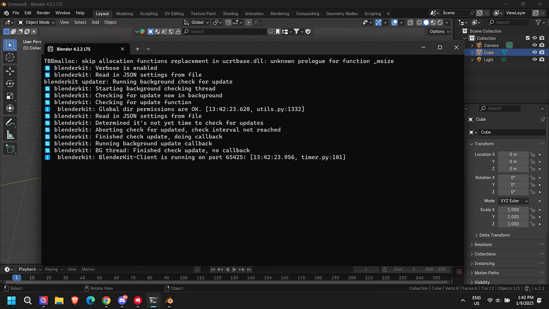The height and width of the screenshot is (309, 549).
Task: Jump to timeline end frame
Action: (x=249, y=269)
